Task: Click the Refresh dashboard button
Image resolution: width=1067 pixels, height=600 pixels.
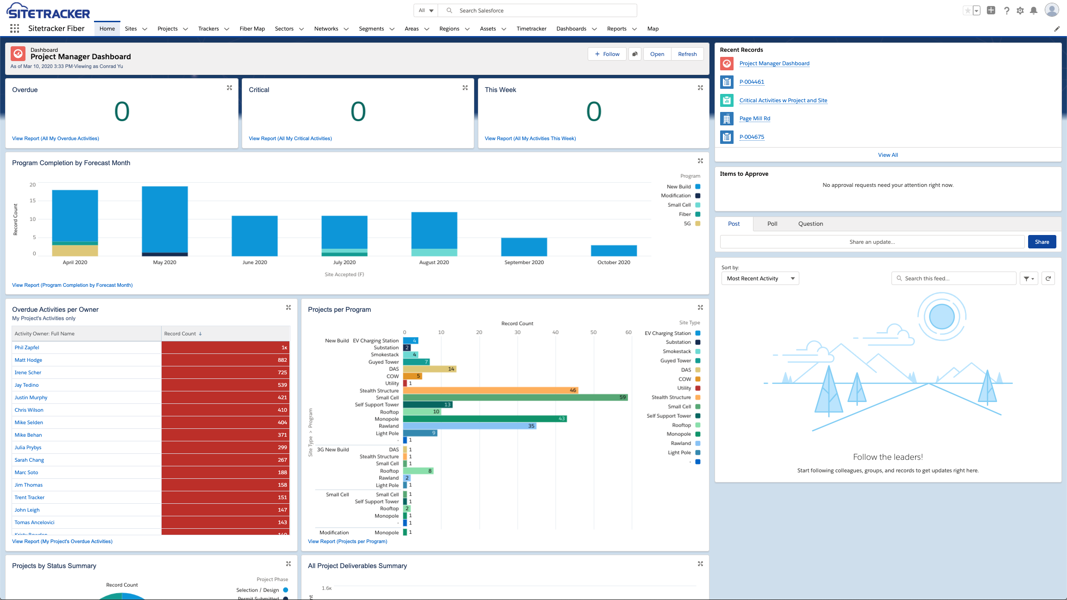Action: [687, 54]
